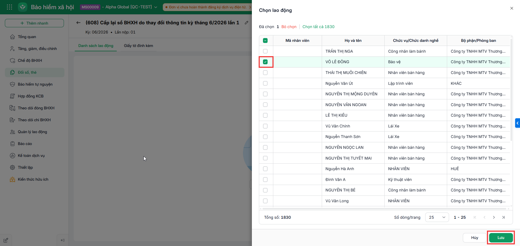
Task: Click the Đổi sổ, thẻ icon
Action: coord(12,72)
